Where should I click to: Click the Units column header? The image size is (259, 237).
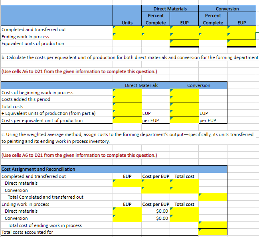coord(127,23)
